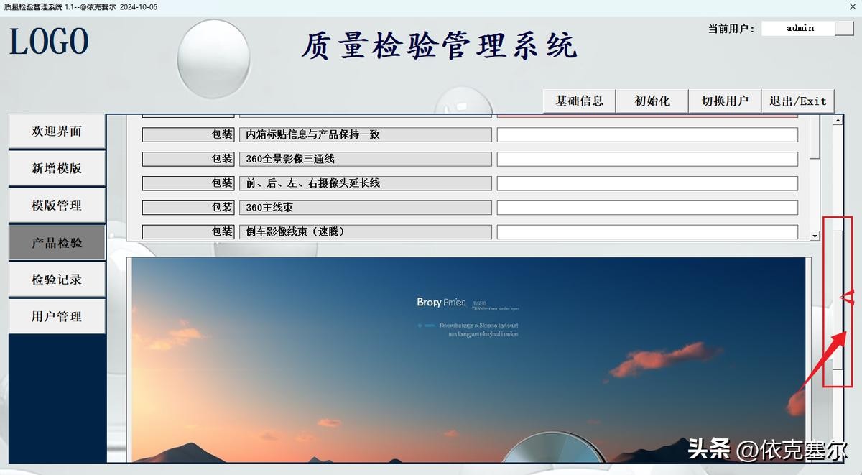Click input field for 360全景影像三通线
This screenshot has width=862, height=475.
click(x=647, y=159)
